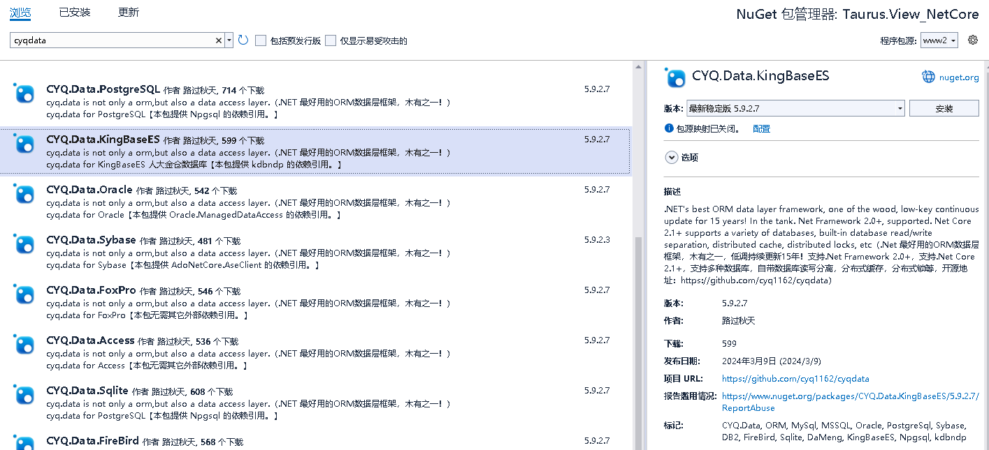Open the ReportAbuse nuget.org link

click(x=851, y=402)
